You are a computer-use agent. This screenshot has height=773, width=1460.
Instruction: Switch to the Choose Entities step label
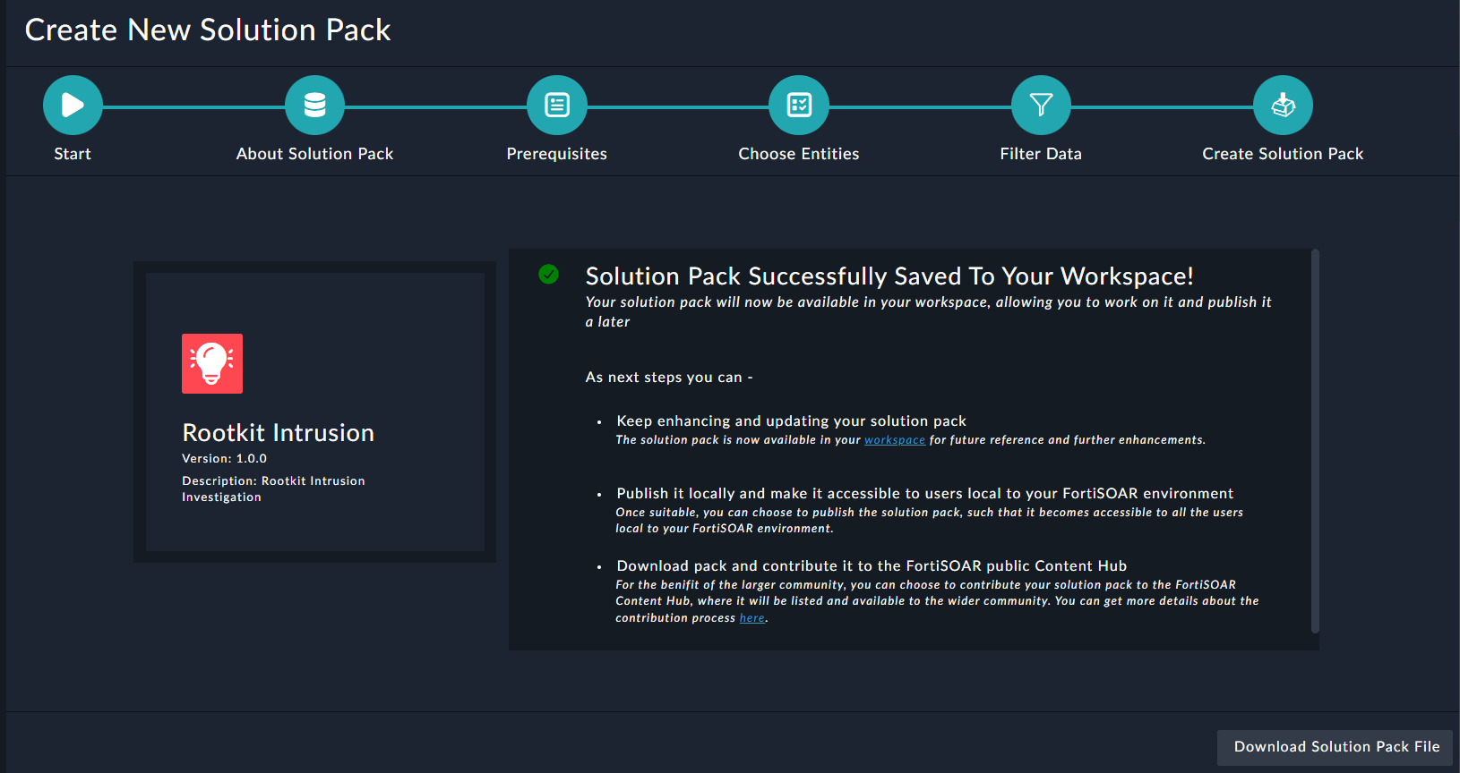coord(799,153)
